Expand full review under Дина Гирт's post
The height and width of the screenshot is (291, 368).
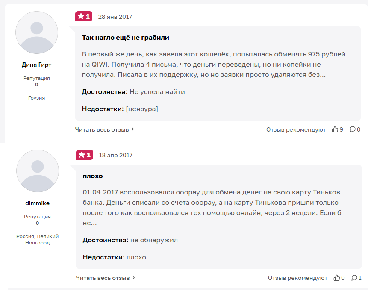point(102,129)
